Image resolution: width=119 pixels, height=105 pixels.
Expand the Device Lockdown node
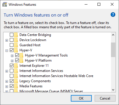click(7, 41)
